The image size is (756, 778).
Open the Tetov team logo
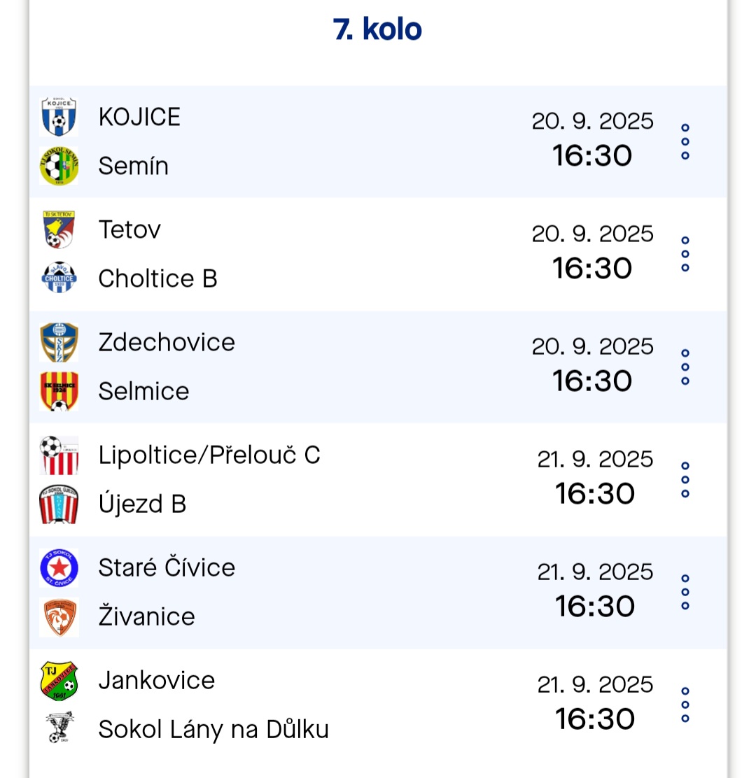pos(59,229)
